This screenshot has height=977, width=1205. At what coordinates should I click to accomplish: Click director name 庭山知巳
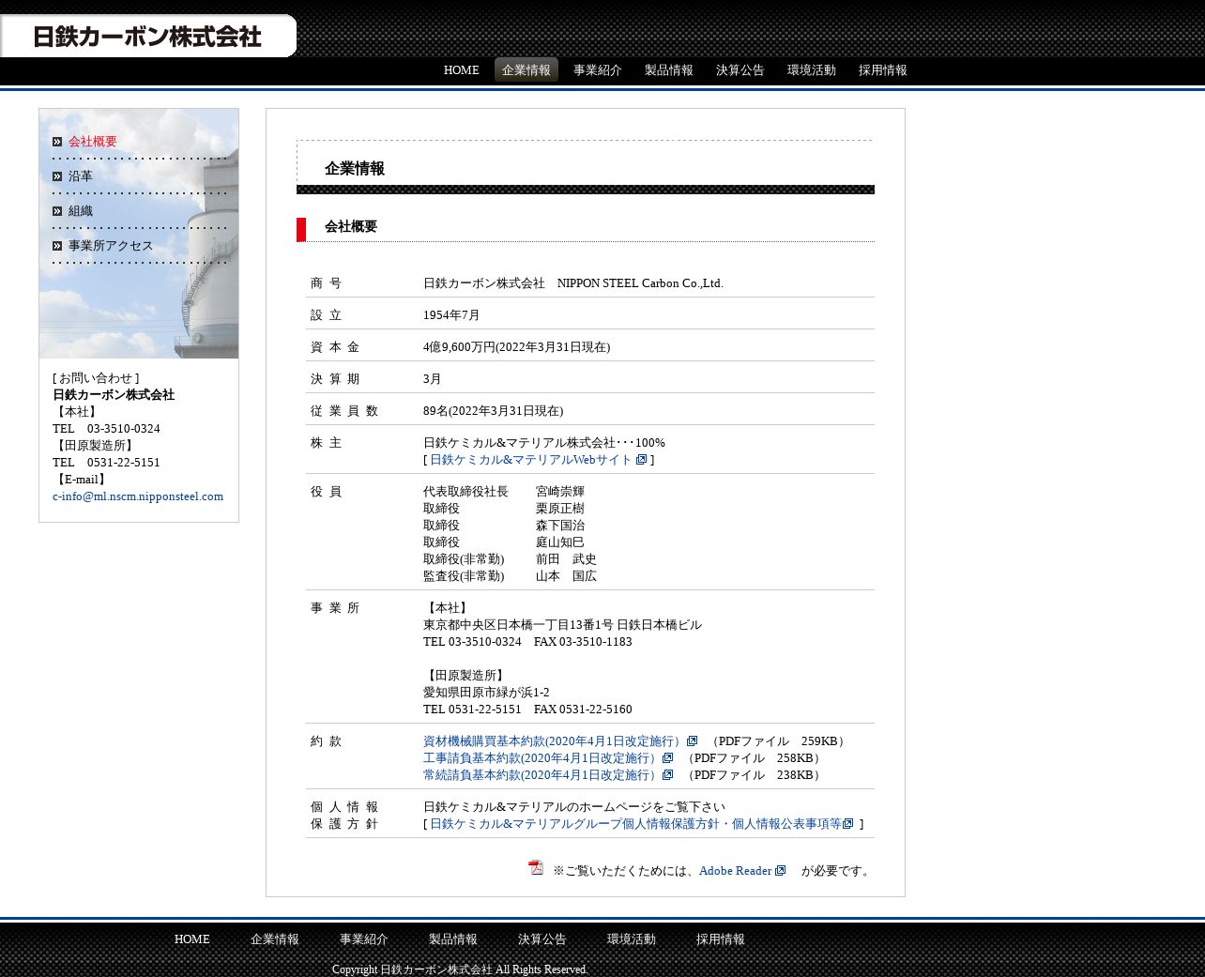coord(560,542)
